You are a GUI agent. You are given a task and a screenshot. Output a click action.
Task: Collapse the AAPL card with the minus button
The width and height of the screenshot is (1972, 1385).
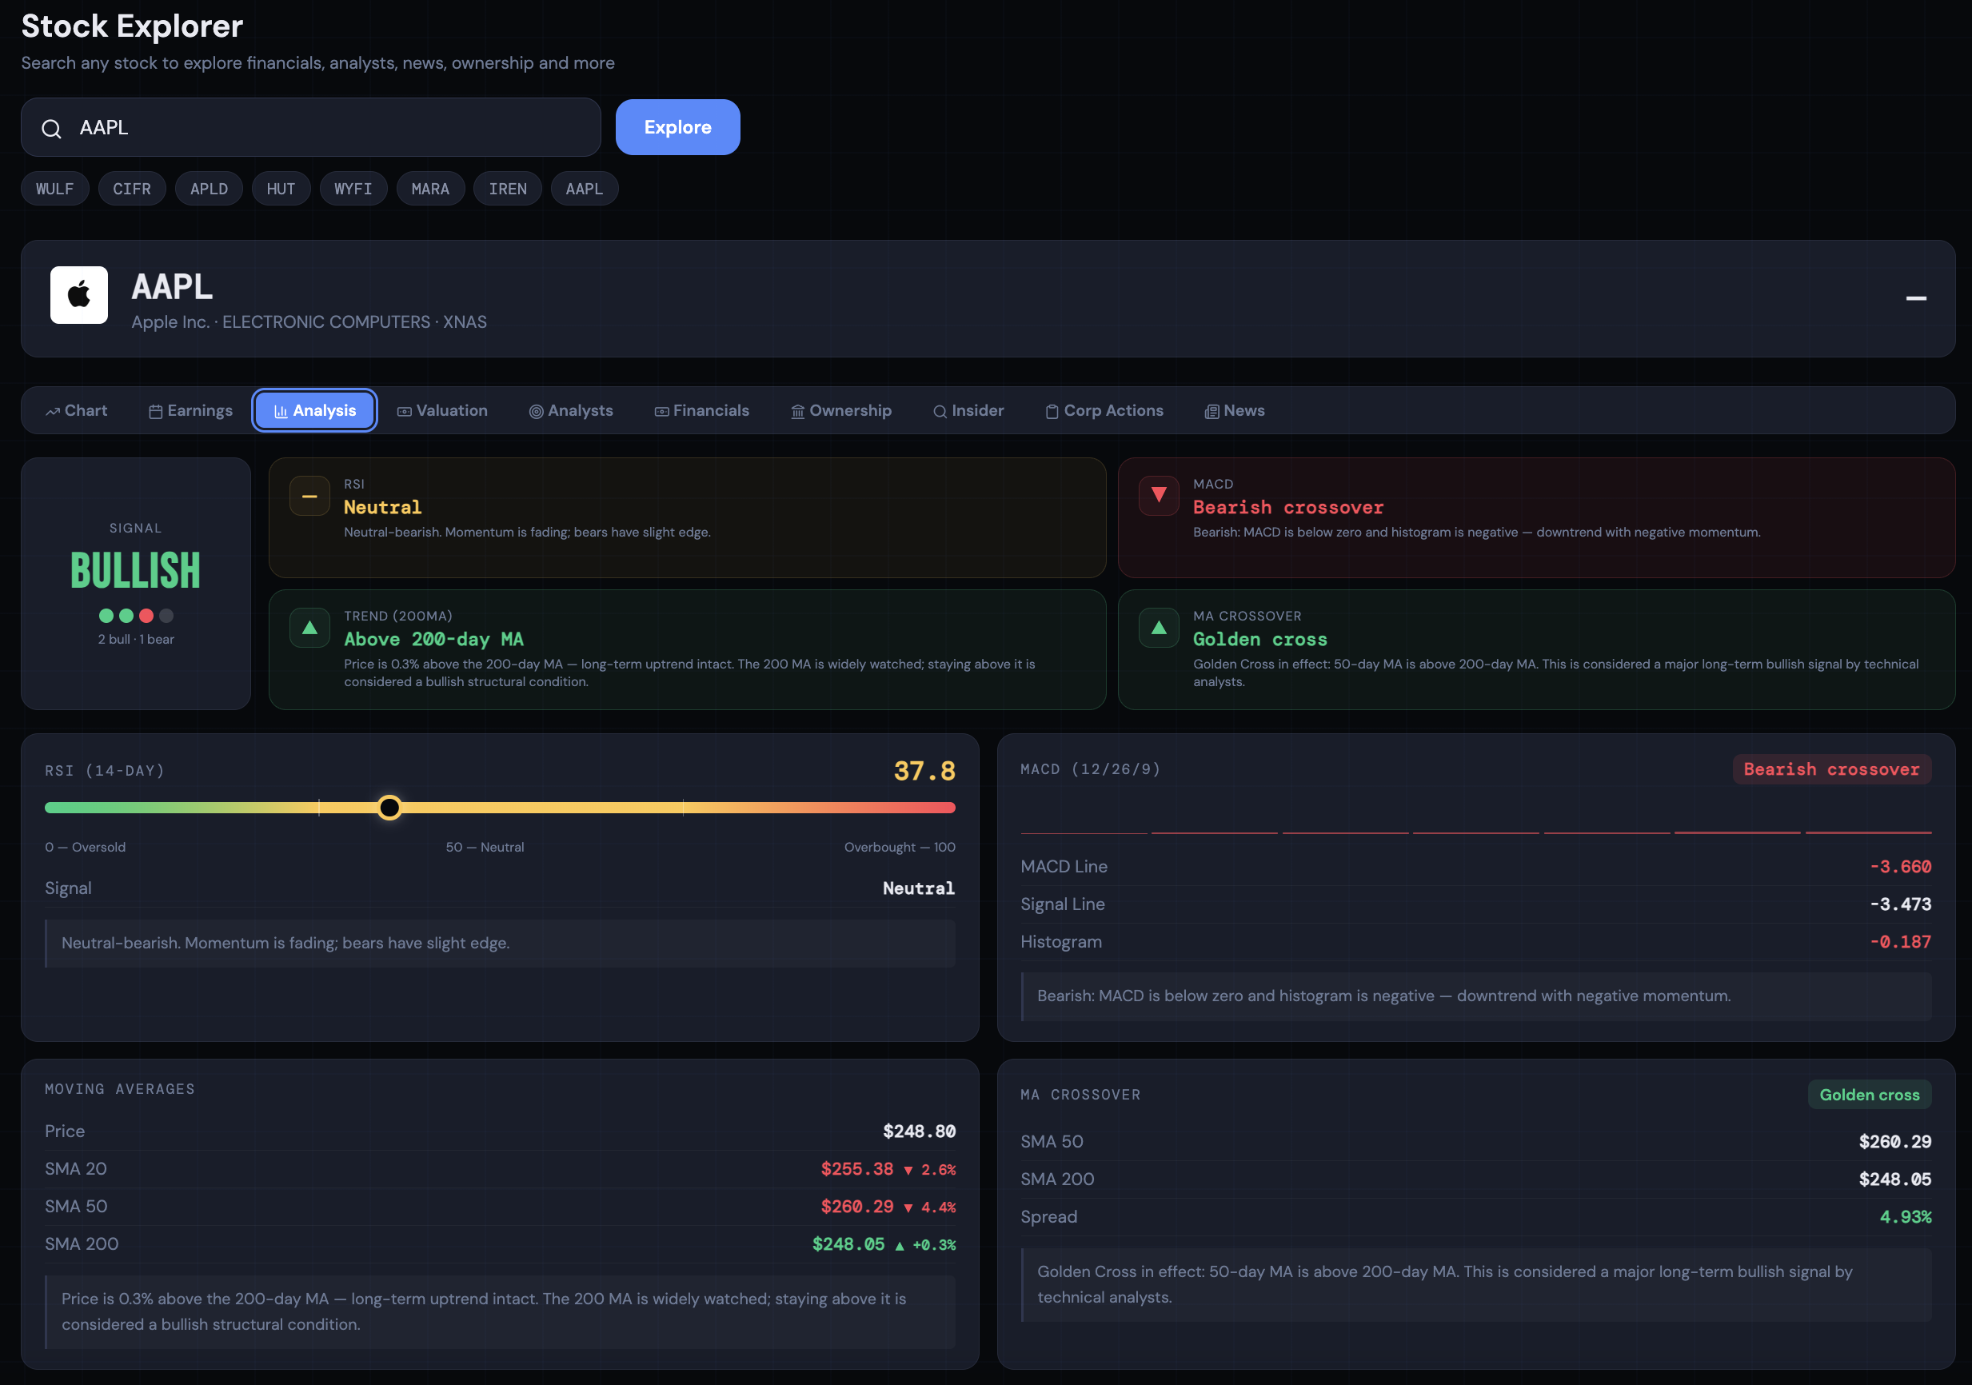1915,298
